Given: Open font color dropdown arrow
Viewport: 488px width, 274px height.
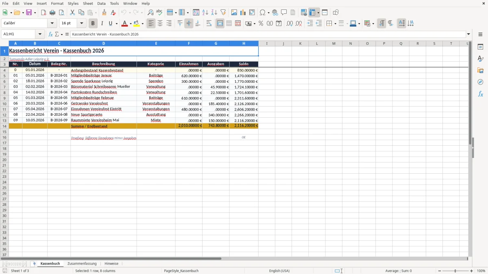Looking at the screenshot, I should (131, 24).
